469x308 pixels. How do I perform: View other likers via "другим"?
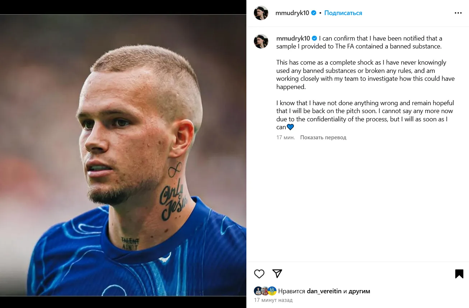coord(359,291)
